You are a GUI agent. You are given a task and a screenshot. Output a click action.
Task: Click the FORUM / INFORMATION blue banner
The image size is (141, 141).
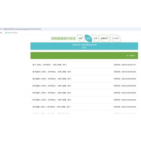pyautogui.click(x=84, y=46)
